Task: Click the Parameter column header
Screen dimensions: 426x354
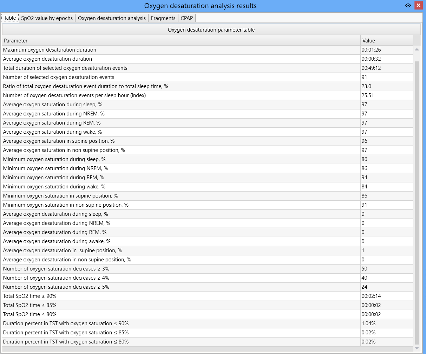Action: click(181, 41)
